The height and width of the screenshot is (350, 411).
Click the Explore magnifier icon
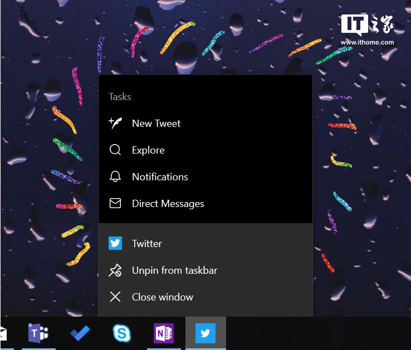click(115, 150)
